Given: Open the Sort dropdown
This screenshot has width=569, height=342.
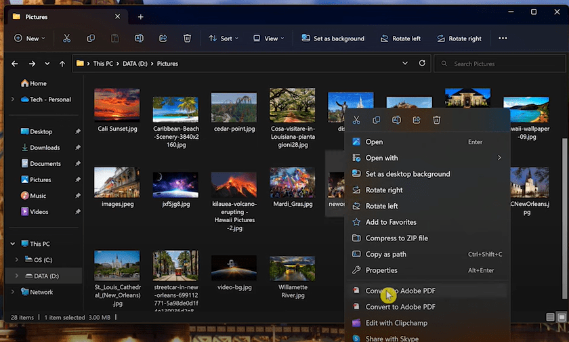Looking at the screenshot, I should (224, 38).
